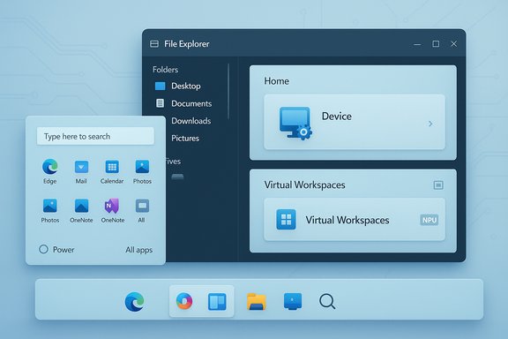Click the Virtual Workspaces grid icon
Image resolution: width=508 pixels, height=339 pixels.
click(x=286, y=220)
